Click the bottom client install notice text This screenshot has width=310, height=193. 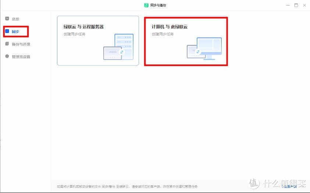(127, 186)
